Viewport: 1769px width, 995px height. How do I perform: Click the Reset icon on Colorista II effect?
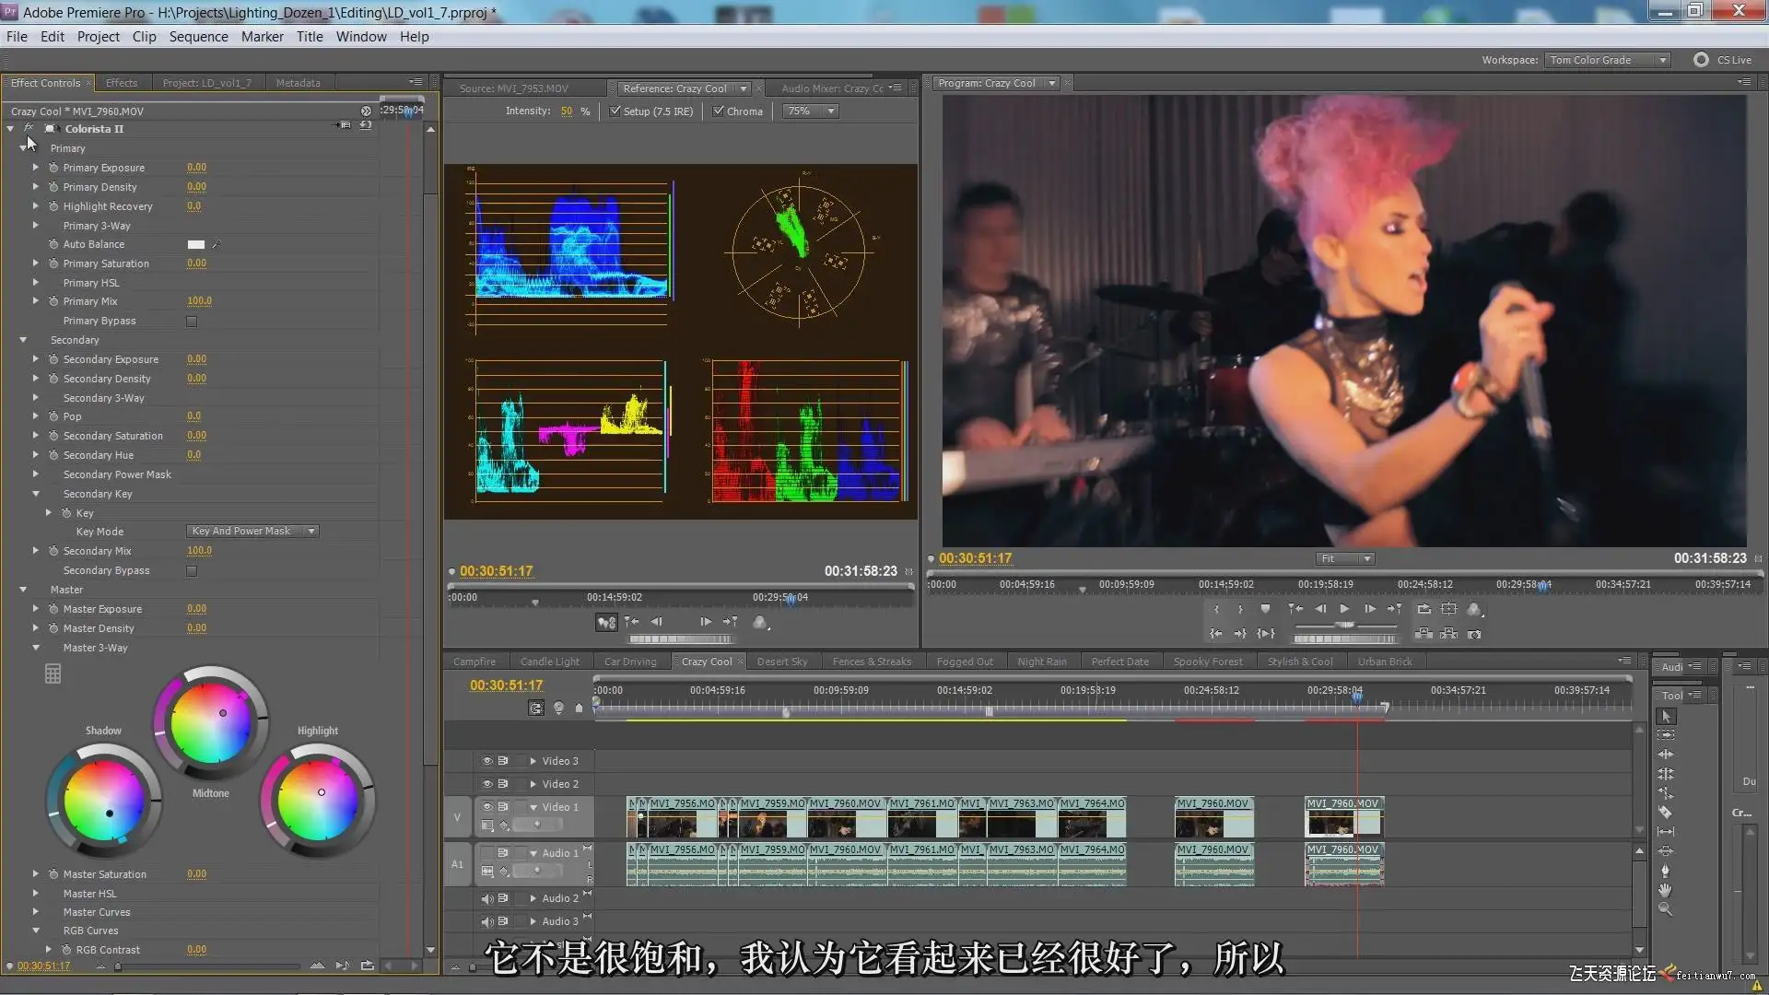[366, 125]
